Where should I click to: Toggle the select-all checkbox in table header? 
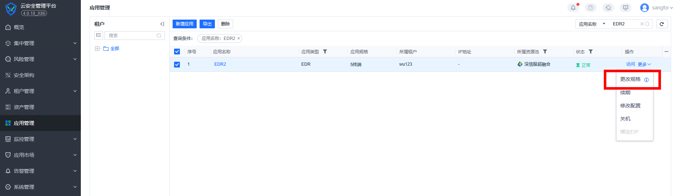(177, 52)
